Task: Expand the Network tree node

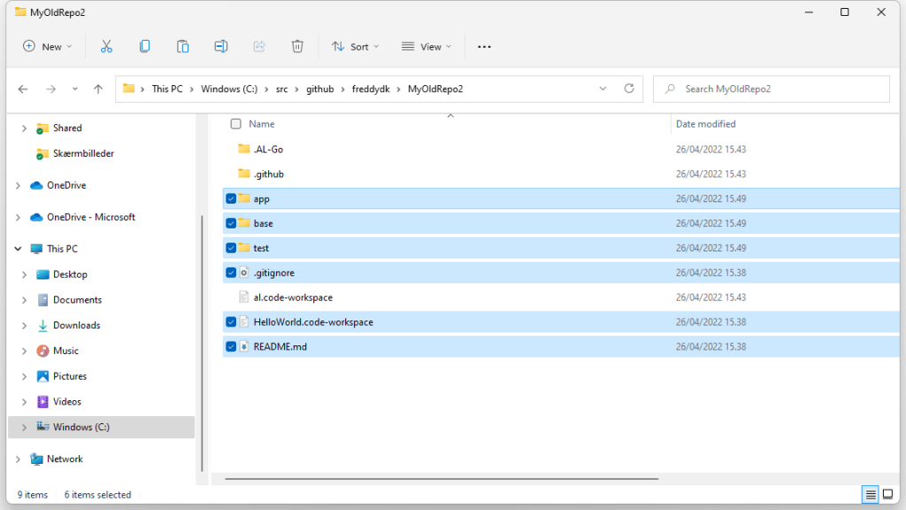Action: [19, 459]
